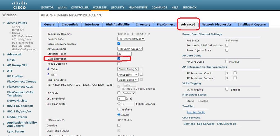Viewport: 280px width, 136px height.
Task: Enable the SSH checkbox
Action: coord(142,74)
